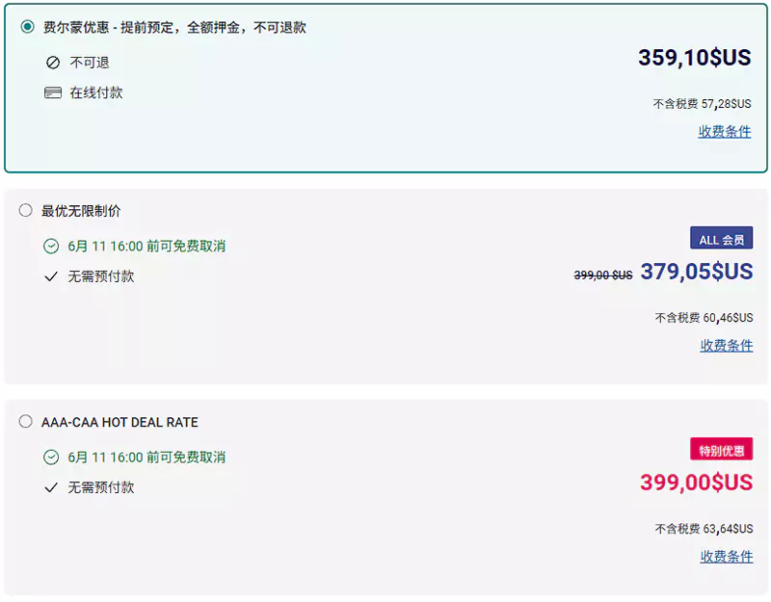The width and height of the screenshot is (771, 602).
Task: Click the checkmark beside 无需预付款 under 最优无限制价
Action: 51,277
